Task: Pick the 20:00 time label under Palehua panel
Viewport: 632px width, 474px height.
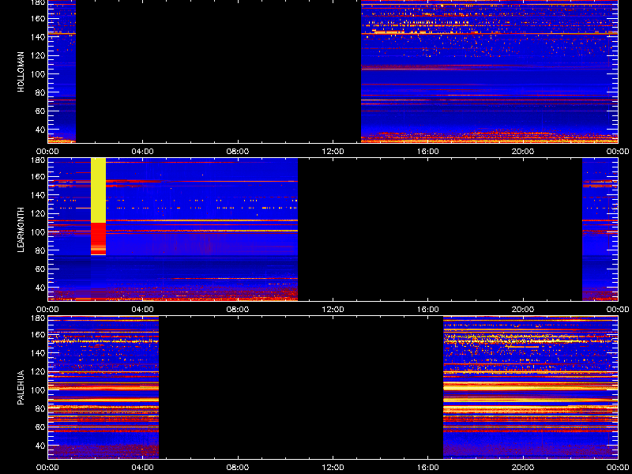Action: 523,468
